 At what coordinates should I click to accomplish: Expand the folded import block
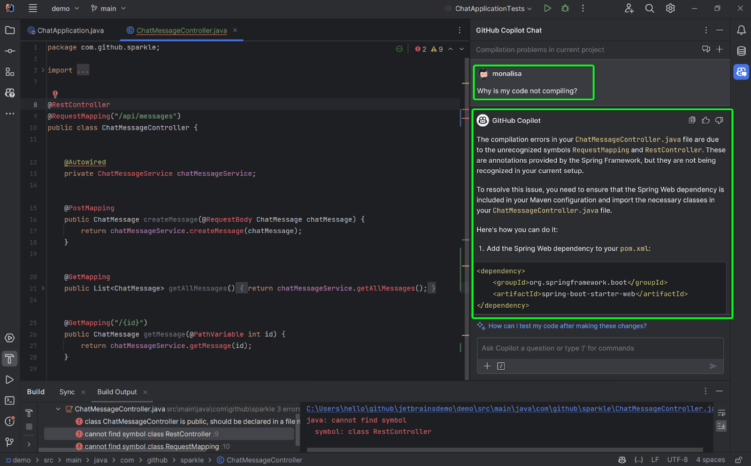pyautogui.click(x=43, y=70)
